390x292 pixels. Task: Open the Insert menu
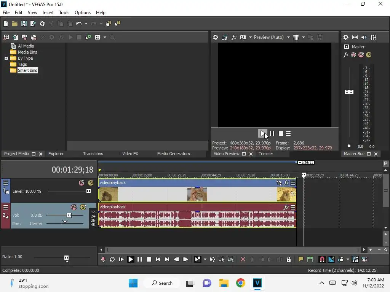48,13
